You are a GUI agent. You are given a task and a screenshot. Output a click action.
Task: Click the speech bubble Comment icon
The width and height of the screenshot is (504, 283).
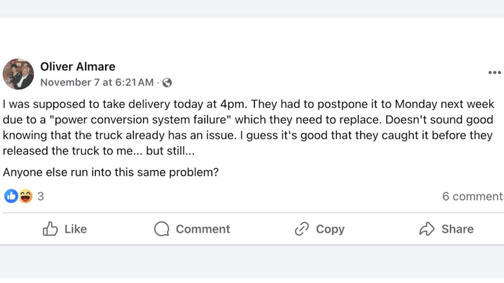coord(162,229)
